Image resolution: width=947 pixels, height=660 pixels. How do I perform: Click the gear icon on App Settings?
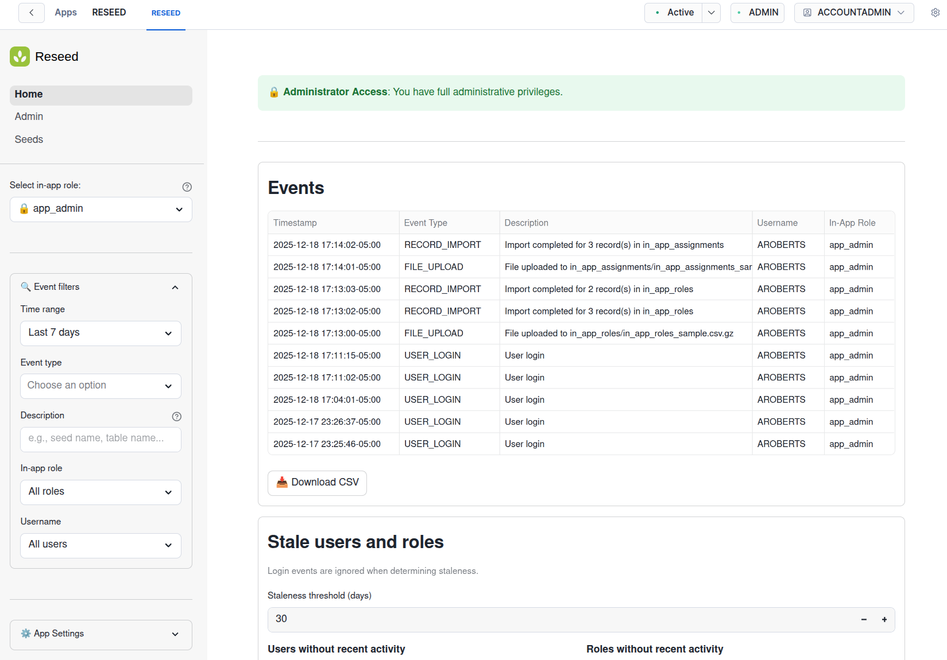pyautogui.click(x=25, y=634)
